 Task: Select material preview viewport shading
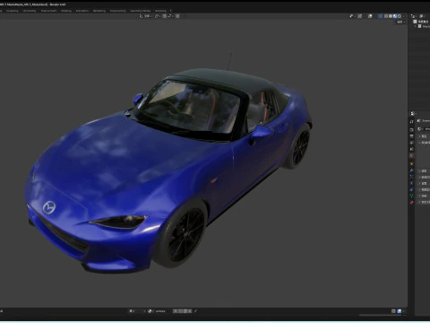pos(395,16)
